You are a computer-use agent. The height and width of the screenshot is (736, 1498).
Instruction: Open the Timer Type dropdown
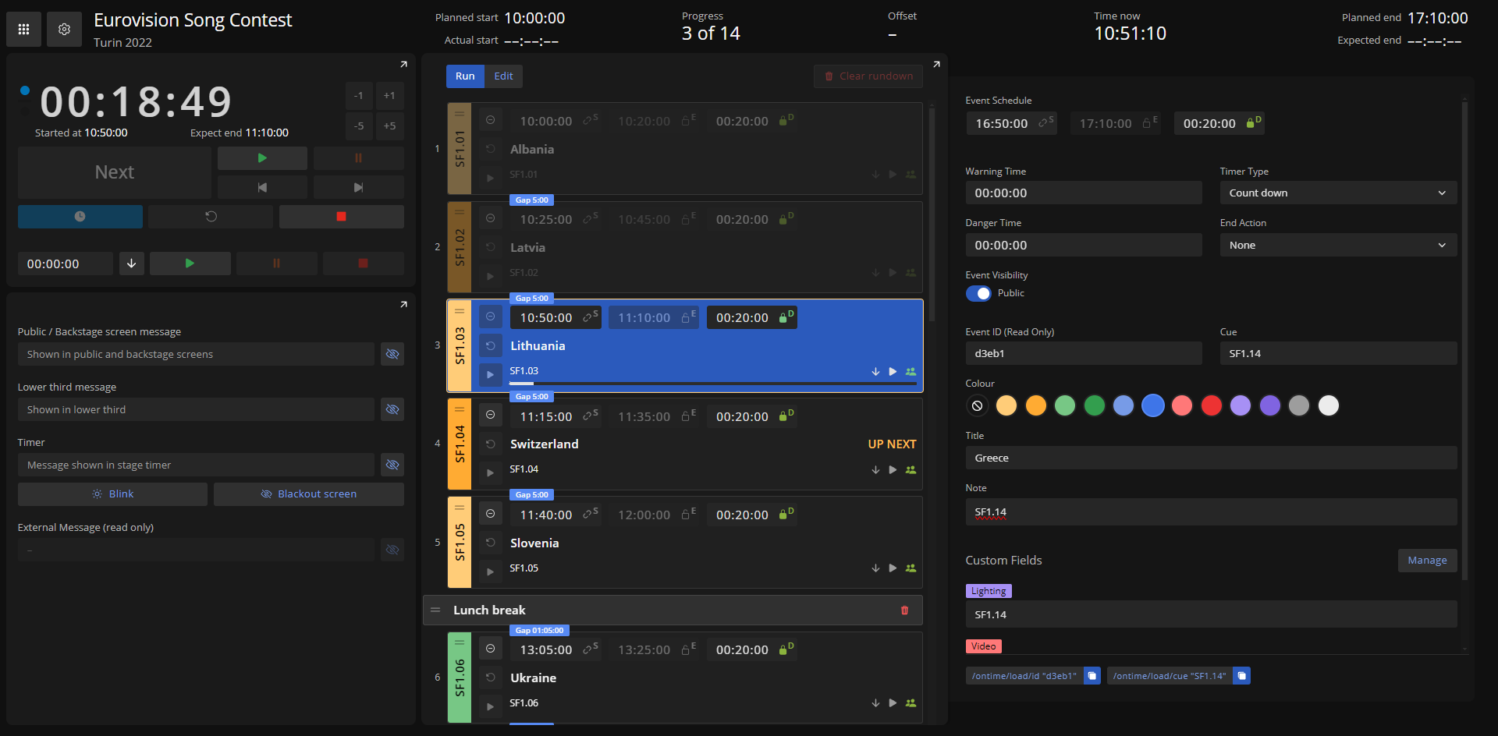(1337, 193)
